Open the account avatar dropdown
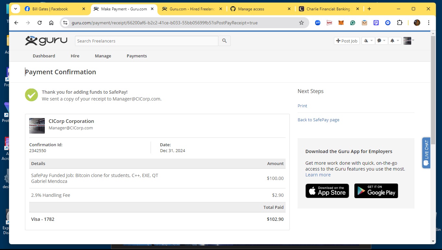Viewport: 442px width, 250px height. (409, 41)
